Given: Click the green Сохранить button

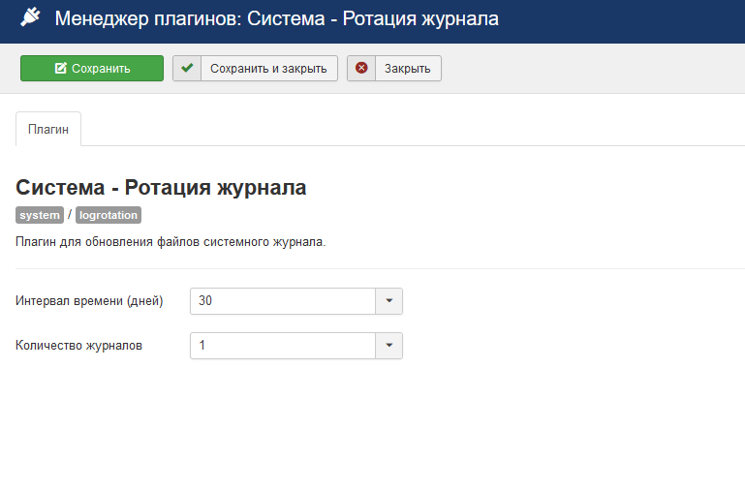Looking at the screenshot, I should tap(92, 68).
